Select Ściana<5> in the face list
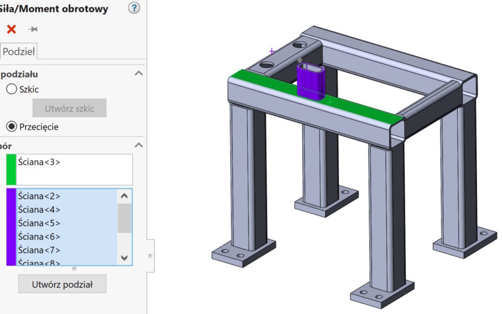Image resolution: width=502 pixels, height=314 pixels. 39,223
